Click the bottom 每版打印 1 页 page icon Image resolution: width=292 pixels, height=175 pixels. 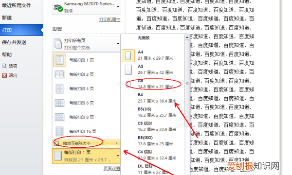click(58, 156)
